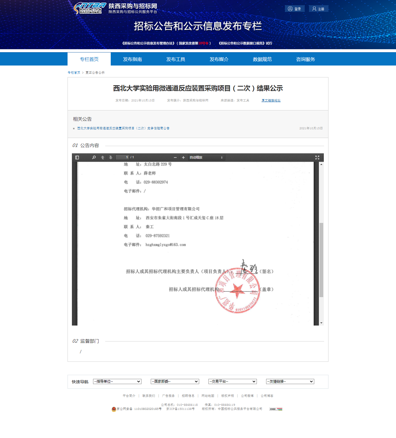
Task: Open the 原文链接地址 link
Action: pos(271,100)
